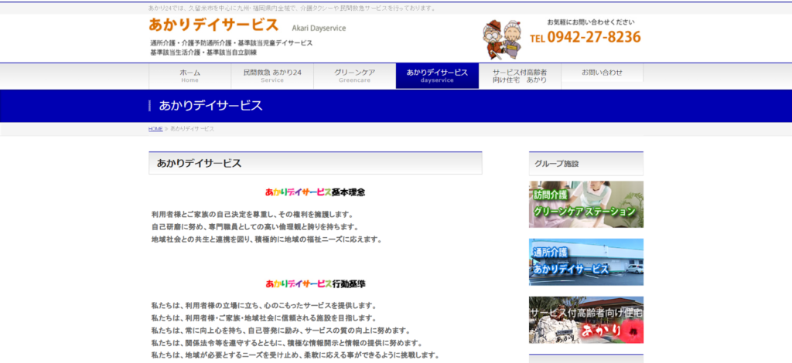Image resolution: width=792 pixels, height=363 pixels.
Task: Select the グリーンケア navigation item
Action: (354, 76)
